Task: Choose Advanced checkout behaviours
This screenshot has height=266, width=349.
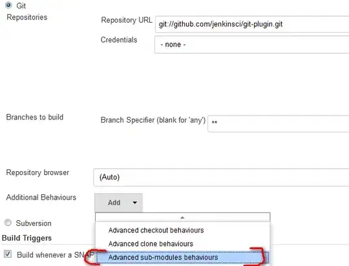Action: pos(156,230)
